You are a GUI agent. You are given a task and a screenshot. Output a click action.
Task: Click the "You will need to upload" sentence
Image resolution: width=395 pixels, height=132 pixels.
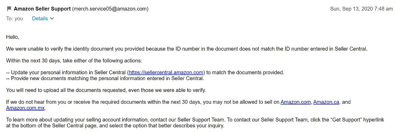(106, 90)
